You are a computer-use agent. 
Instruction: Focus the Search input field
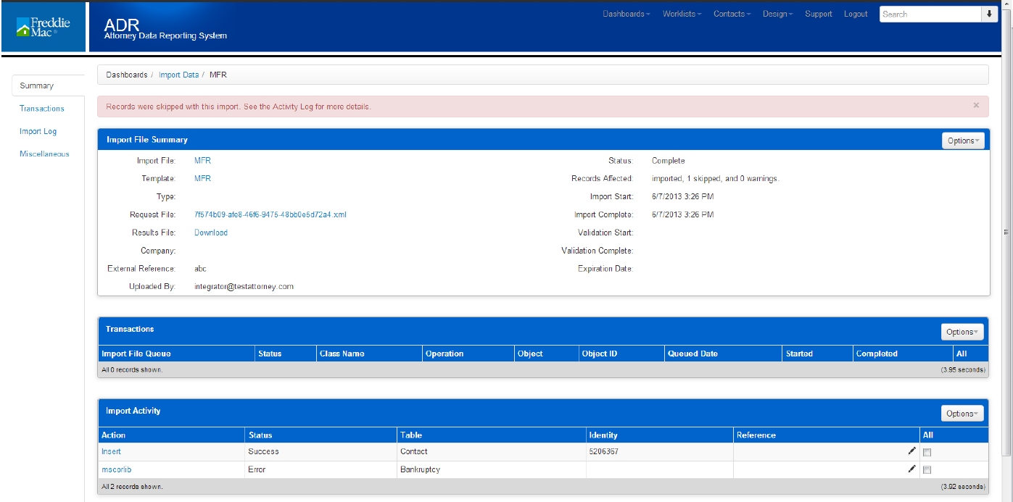pyautogui.click(x=931, y=14)
